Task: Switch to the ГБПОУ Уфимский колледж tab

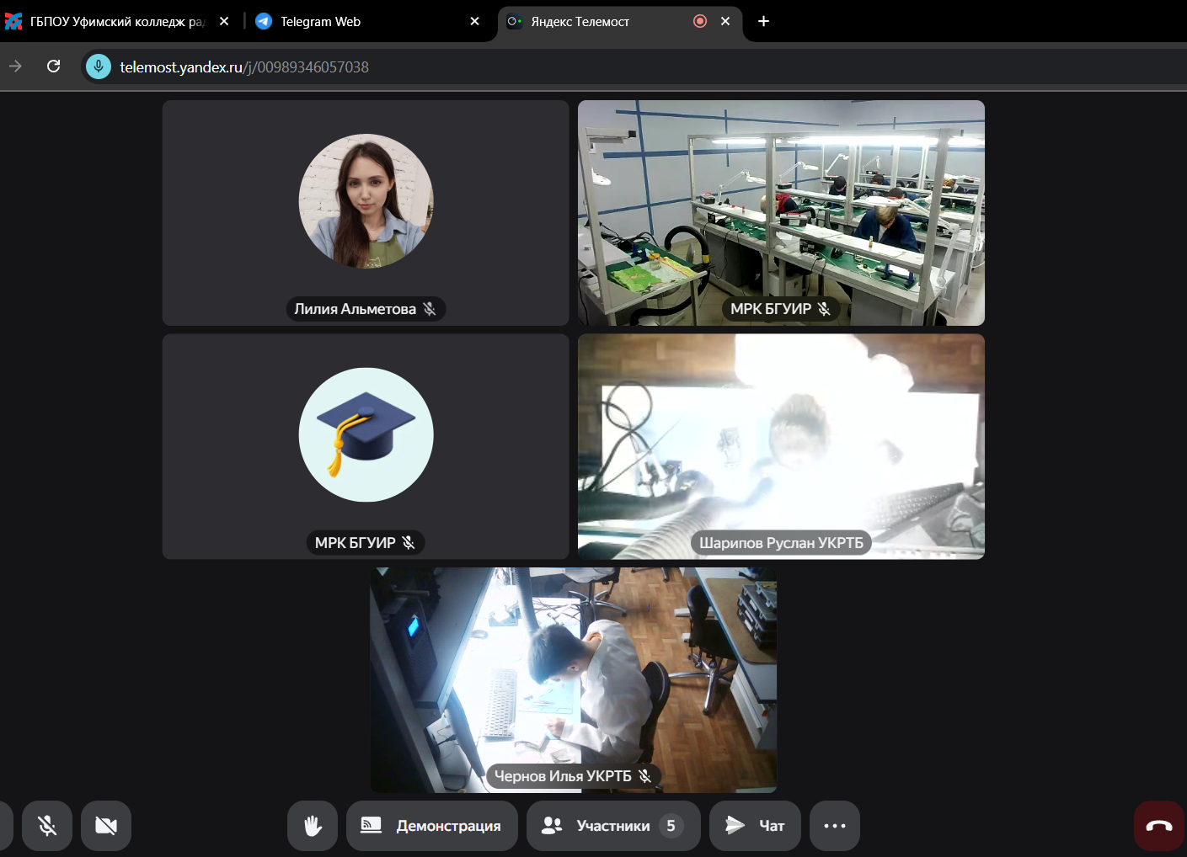Action: pyautogui.click(x=118, y=22)
